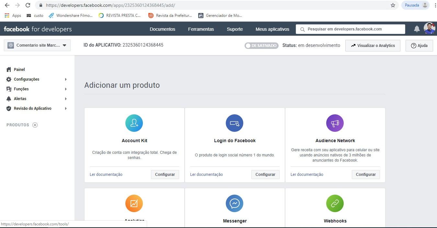Read Account Kit documentation link
Image resolution: width=437 pixels, height=228 pixels.
click(106, 175)
